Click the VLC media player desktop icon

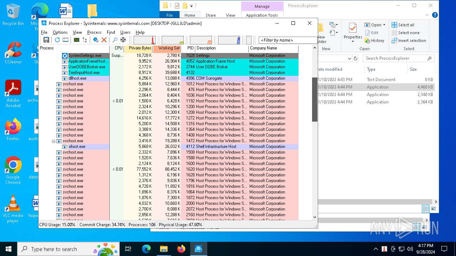click(13, 209)
